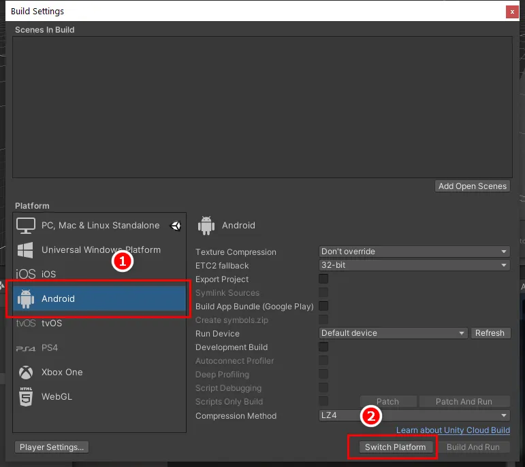Viewport: 525px width, 467px height.
Task: Check the Development Build option
Action: point(323,347)
